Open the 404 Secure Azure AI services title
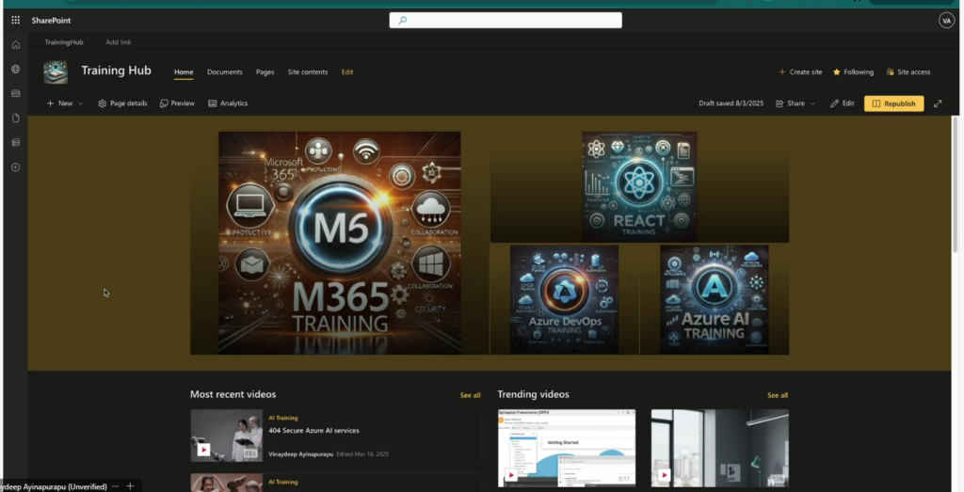 [x=313, y=431]
